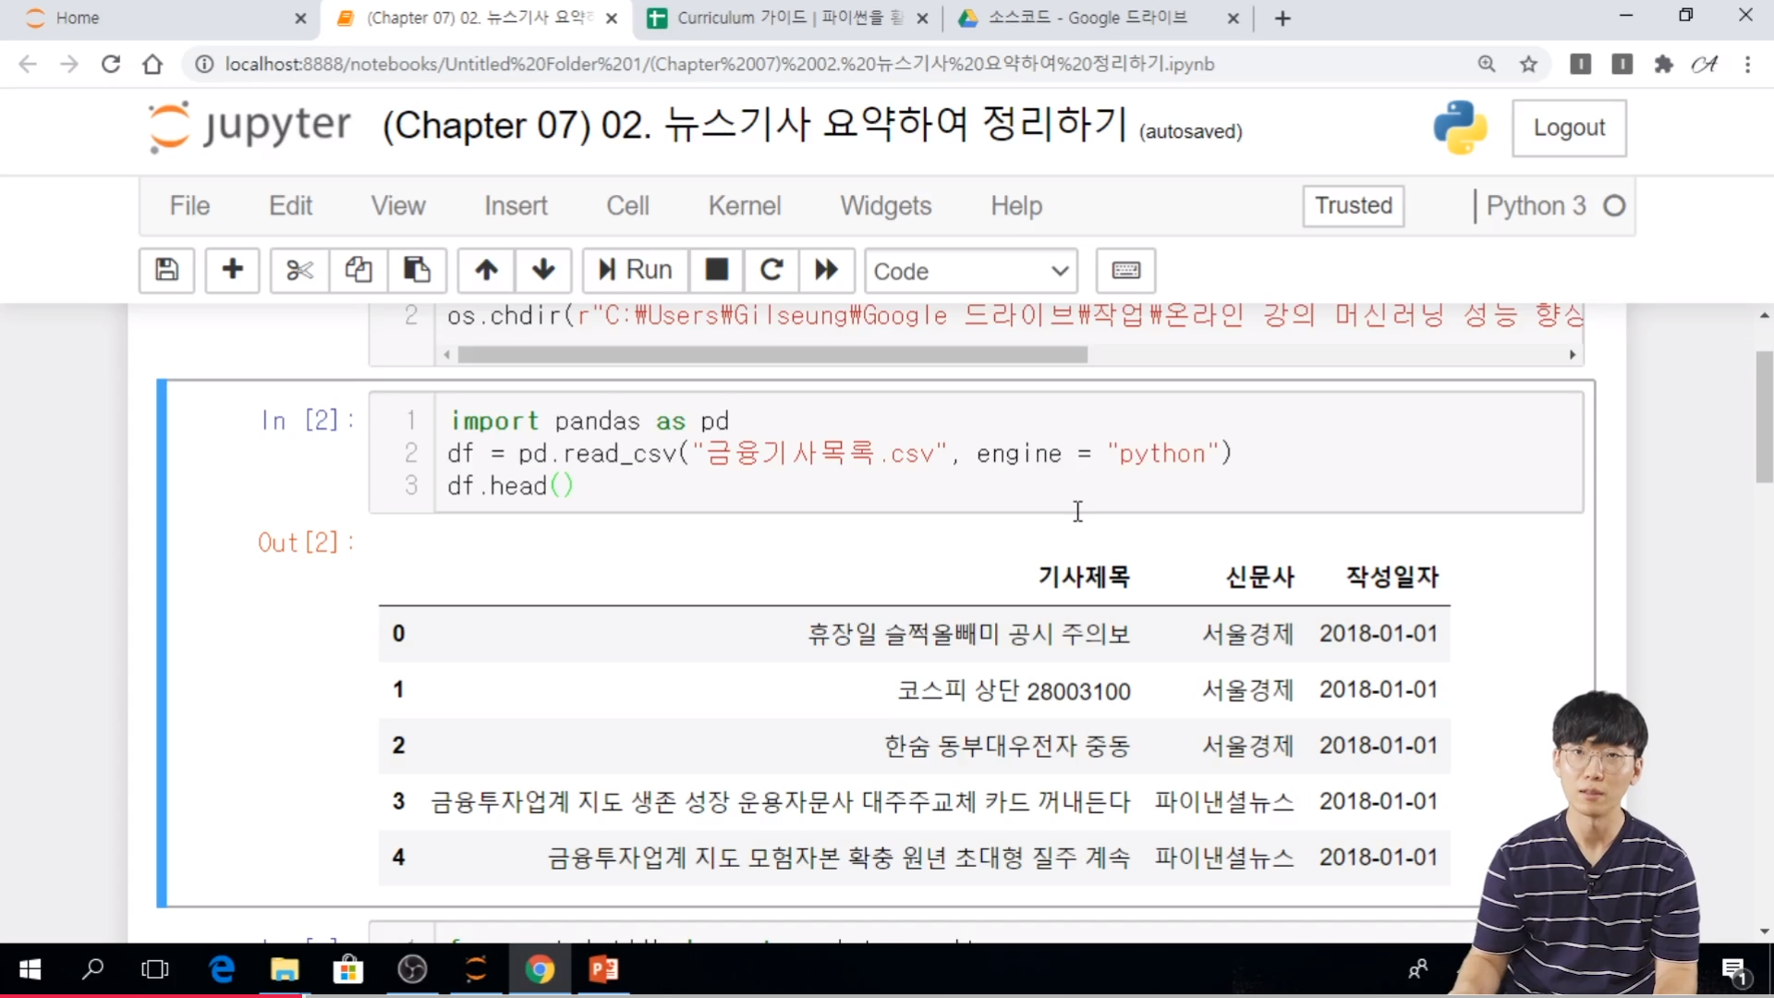The image size is (1774, 998).
Task: Move selected cell down arrow
Action: coord(543,270)
